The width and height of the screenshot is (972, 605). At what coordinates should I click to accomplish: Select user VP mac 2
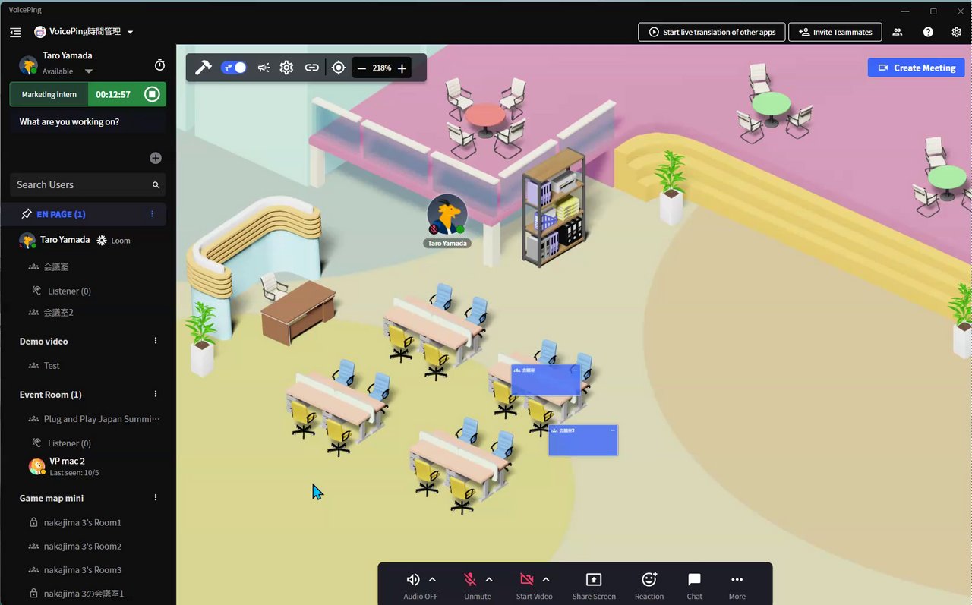tap(67, 461)
